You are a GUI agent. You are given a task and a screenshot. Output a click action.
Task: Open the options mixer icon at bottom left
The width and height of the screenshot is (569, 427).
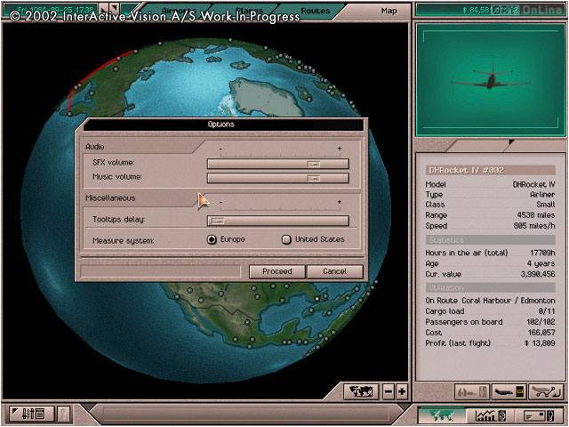(x=32, y=414)
